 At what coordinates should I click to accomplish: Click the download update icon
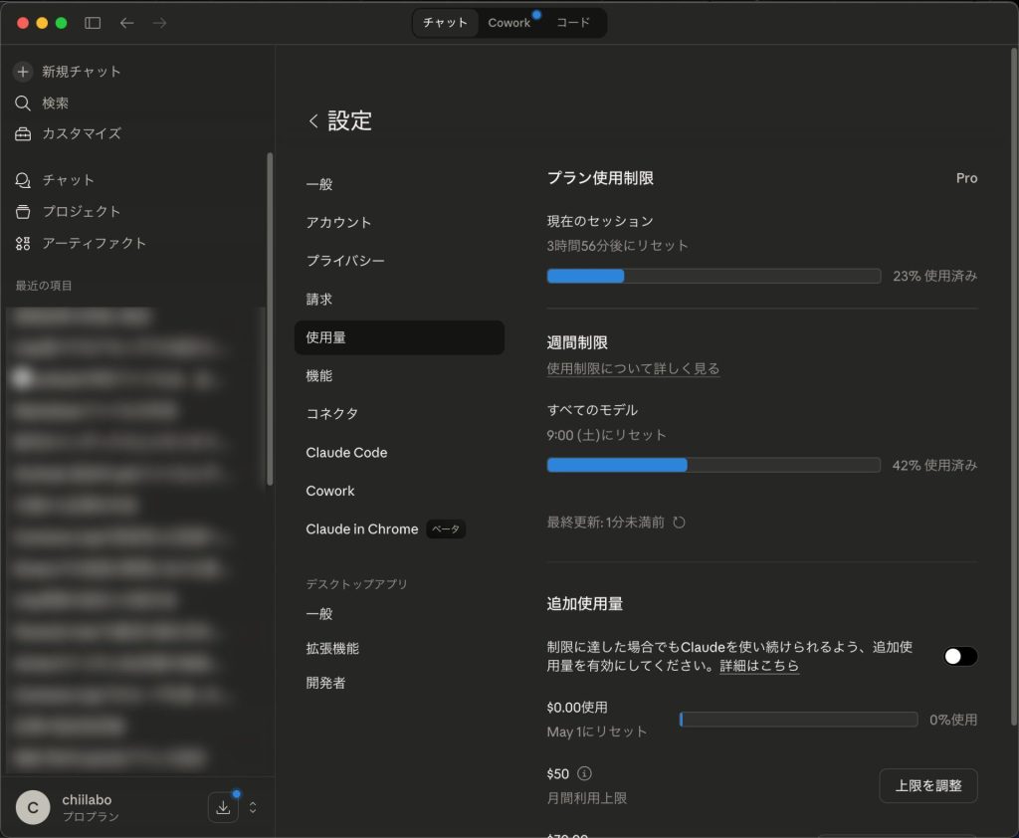point(223,807)
